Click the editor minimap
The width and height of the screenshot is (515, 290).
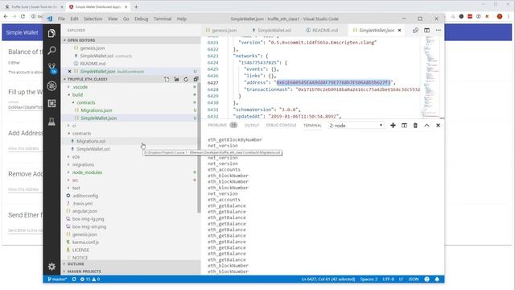(x=431, y=77)
